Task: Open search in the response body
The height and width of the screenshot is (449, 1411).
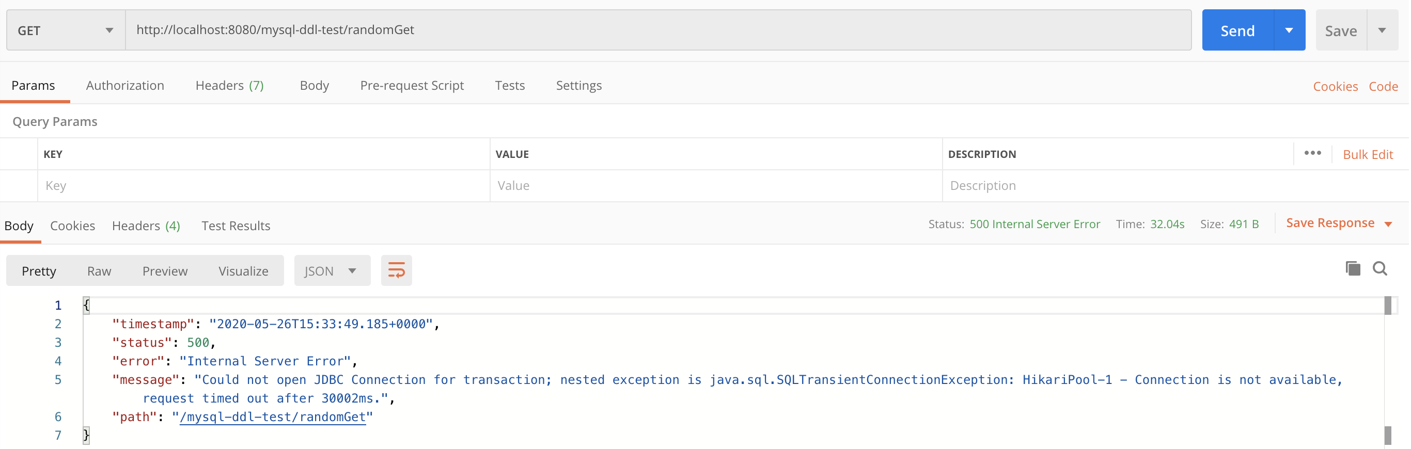Action: click(x=1380, y=269)
